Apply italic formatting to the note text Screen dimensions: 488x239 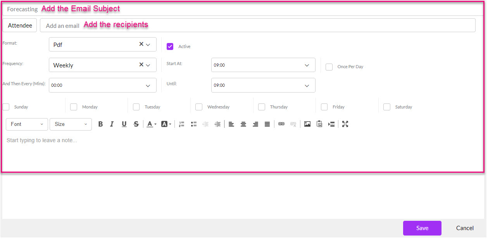pos(112,124)
